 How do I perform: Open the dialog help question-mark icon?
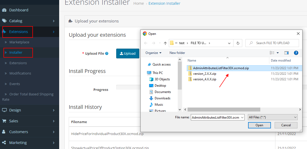point(296,53)
